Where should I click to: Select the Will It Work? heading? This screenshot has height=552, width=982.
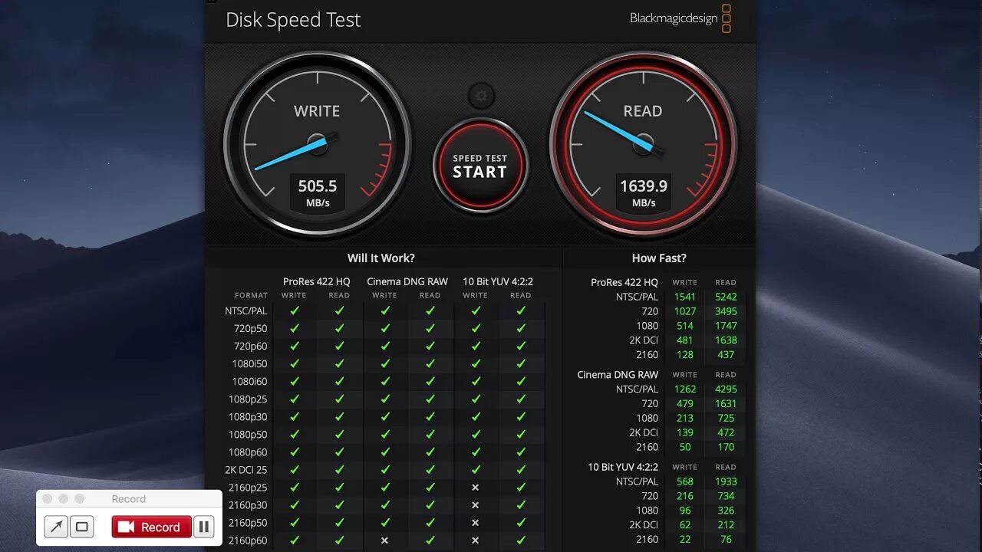point(381,258)
